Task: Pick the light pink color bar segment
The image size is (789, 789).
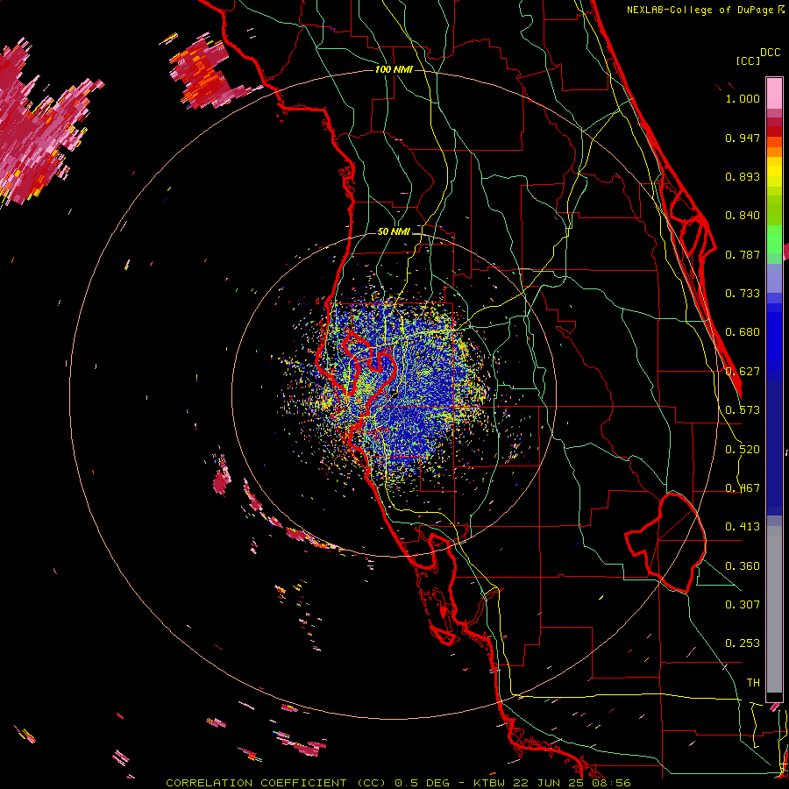Action: coord(774,94)
